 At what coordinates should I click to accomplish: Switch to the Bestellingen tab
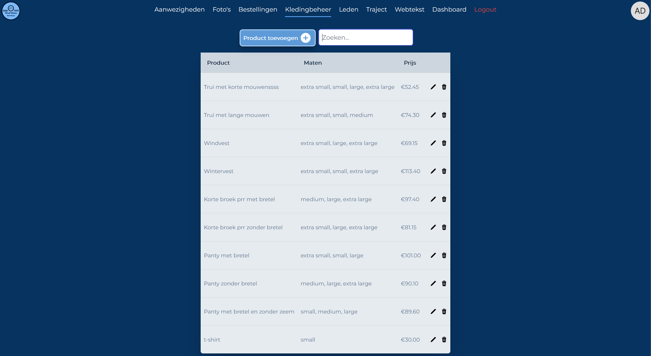coord(258,9)
